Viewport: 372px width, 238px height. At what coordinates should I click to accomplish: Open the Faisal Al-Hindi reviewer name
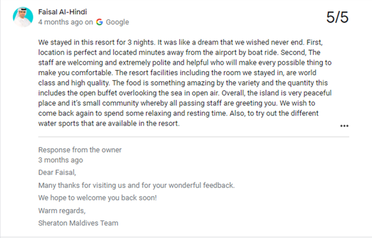(63, 12)
